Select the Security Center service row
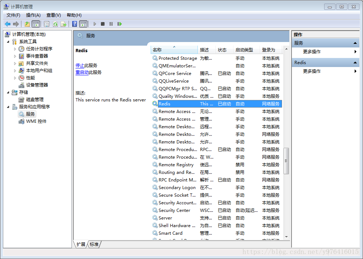The height and width of the screenshot is (259, 363). point(217,210)
